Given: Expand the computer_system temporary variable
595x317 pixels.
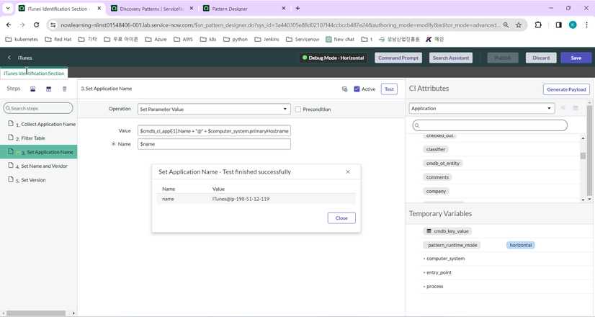Looking at the screenshot, I should 445,259.
